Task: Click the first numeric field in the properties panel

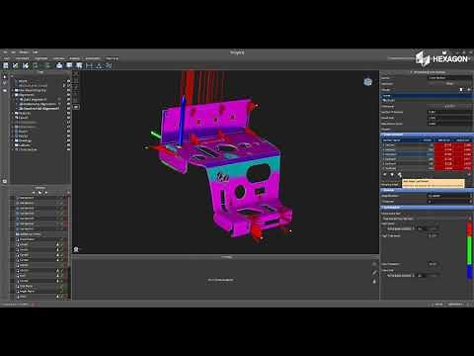Action: 449,112
